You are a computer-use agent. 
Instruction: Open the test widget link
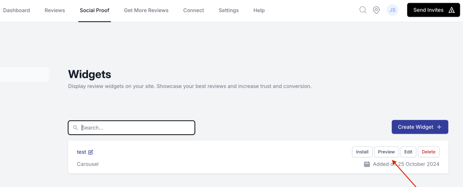(81, 152)
